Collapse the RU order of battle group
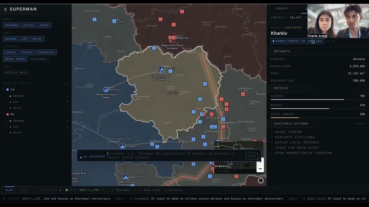The height and width of the screenshot is (207, 369). click(x=4, y=114)
